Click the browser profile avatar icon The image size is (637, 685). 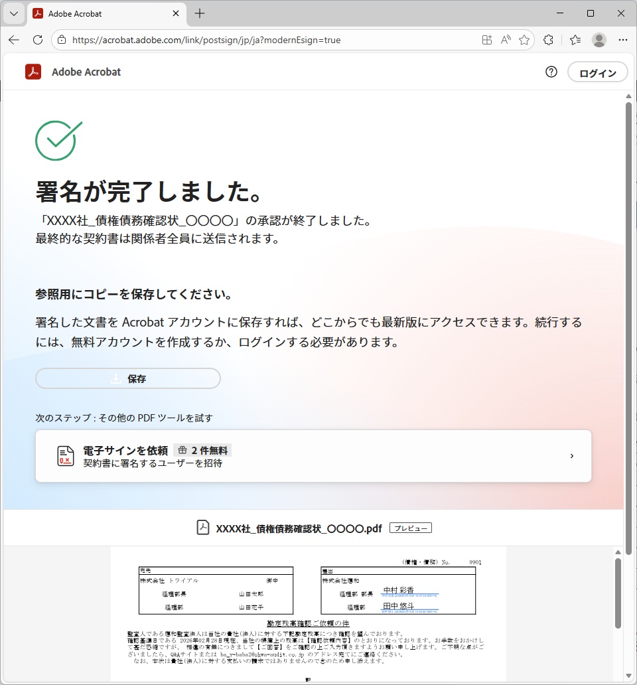[599, 40]
